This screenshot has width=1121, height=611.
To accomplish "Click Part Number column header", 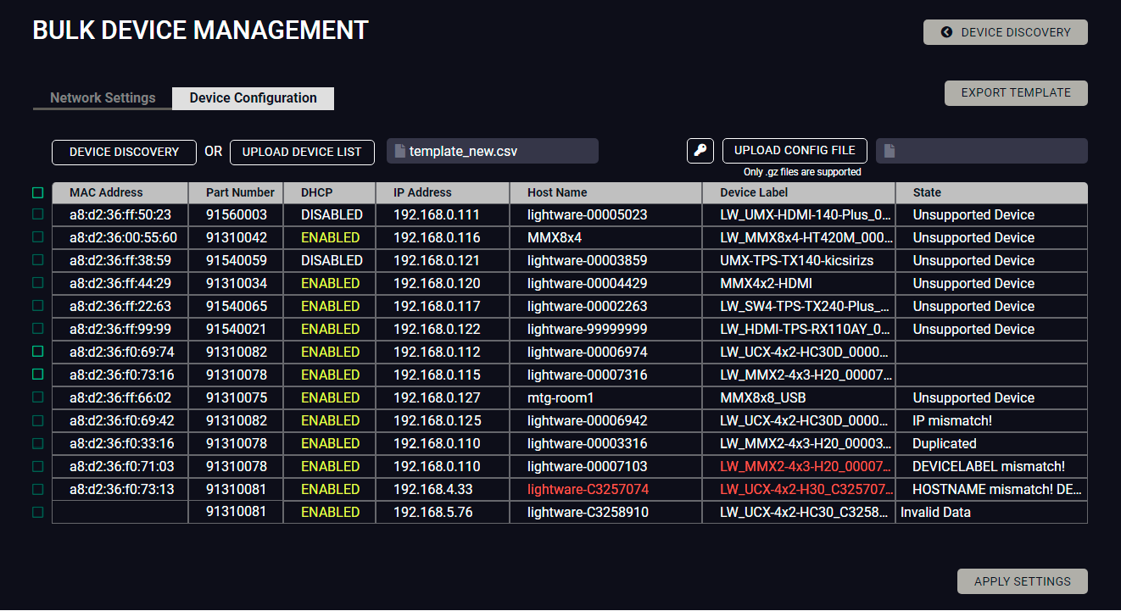I will click(236, 192).
